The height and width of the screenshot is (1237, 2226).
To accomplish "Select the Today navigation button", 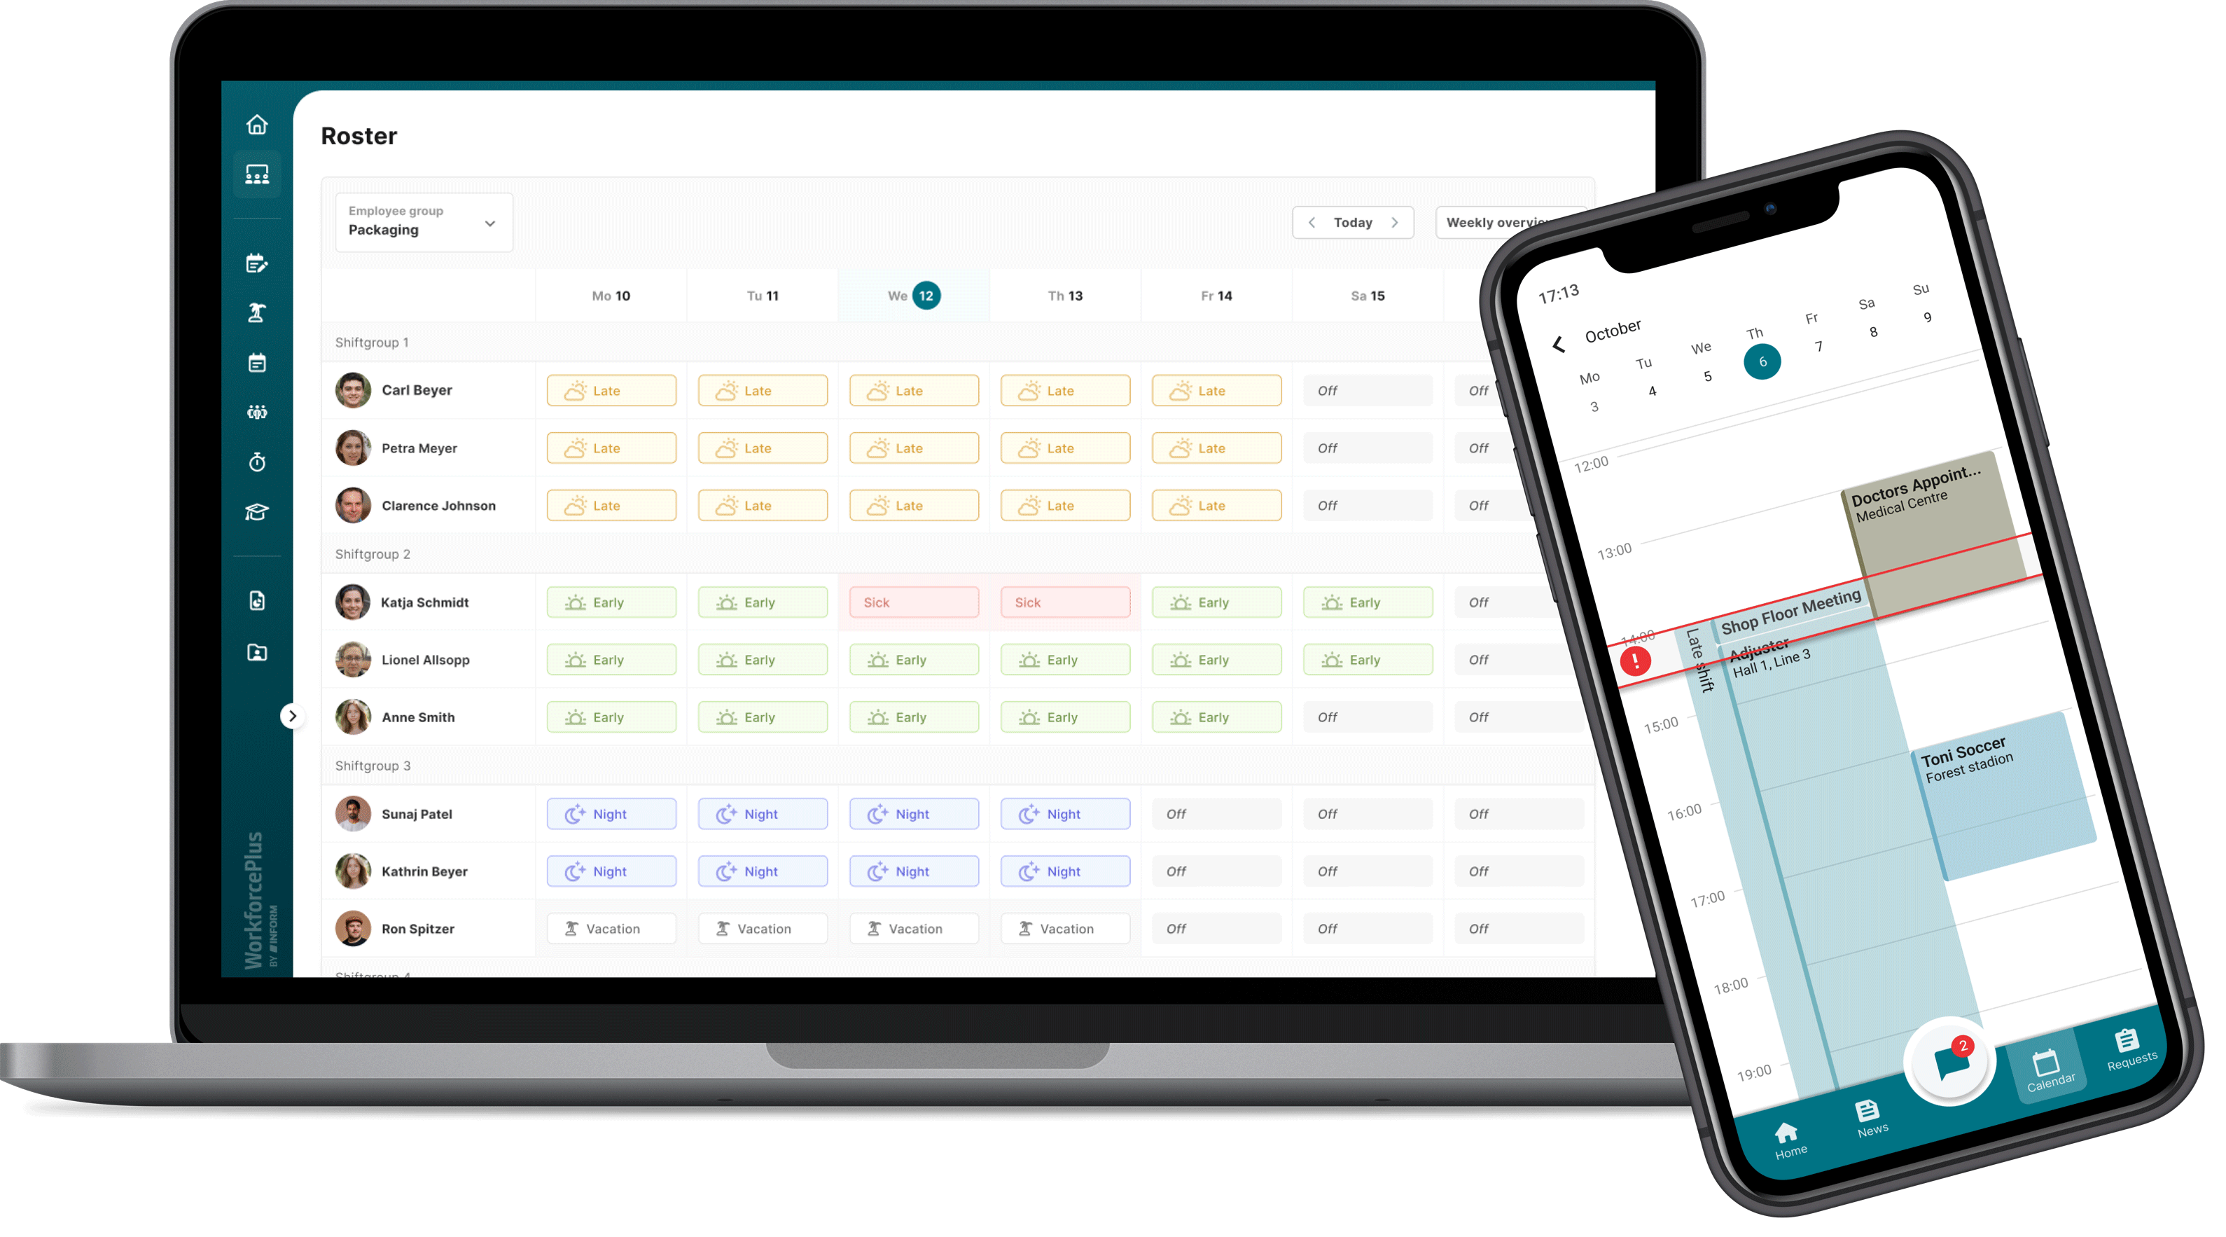I will pos(1352,226).
